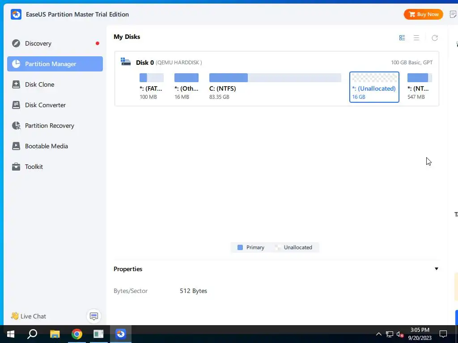The height and width of the screenshot is (343, 458).
Task: Open the notification center
Action: (443, 334)
